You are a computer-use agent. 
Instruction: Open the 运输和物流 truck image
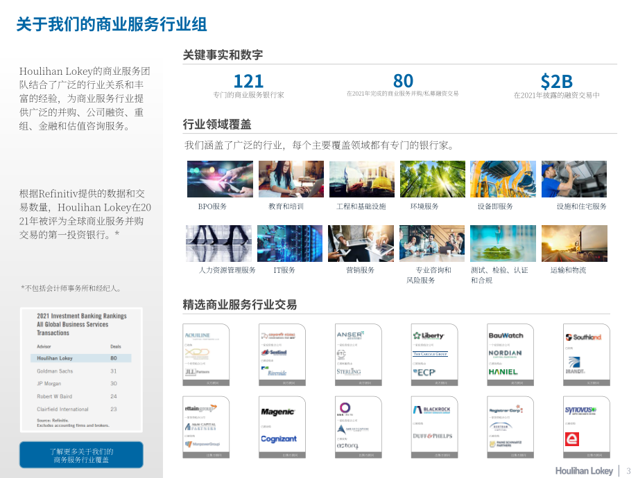574,243
